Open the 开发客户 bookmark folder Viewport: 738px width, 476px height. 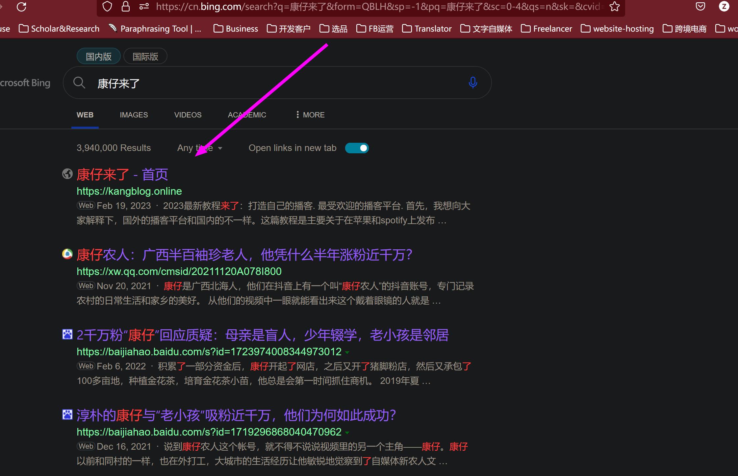coord(289,29)
